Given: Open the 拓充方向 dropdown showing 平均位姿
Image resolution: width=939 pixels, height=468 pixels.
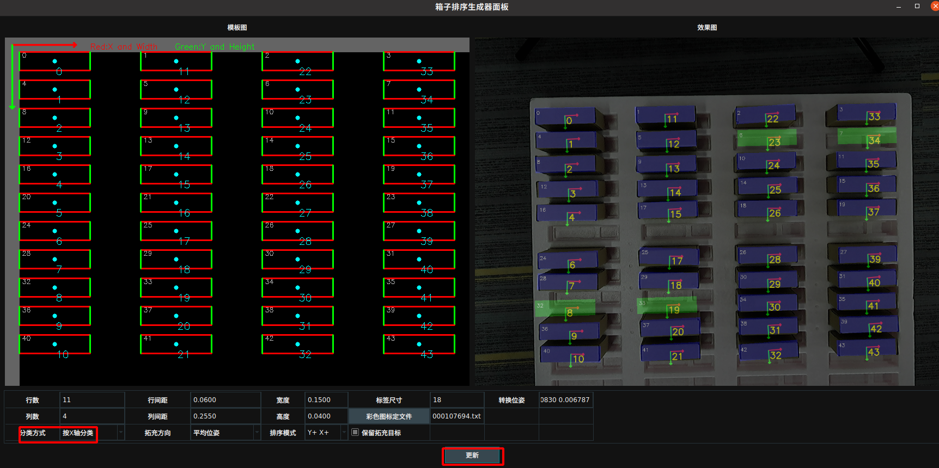Looking at the screenshot, I should [225, 433].
